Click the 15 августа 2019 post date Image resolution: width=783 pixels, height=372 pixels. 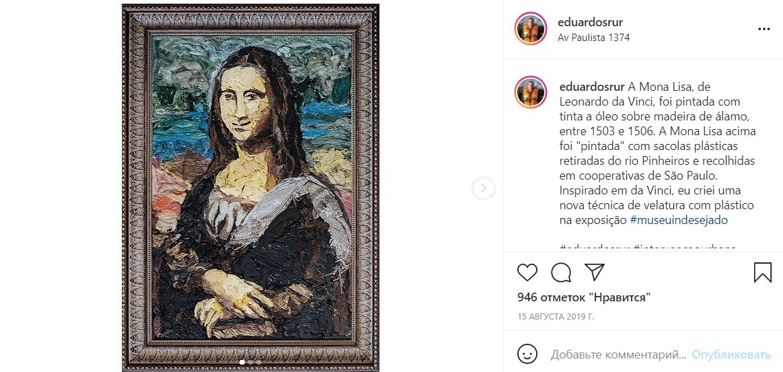(556, 316)
